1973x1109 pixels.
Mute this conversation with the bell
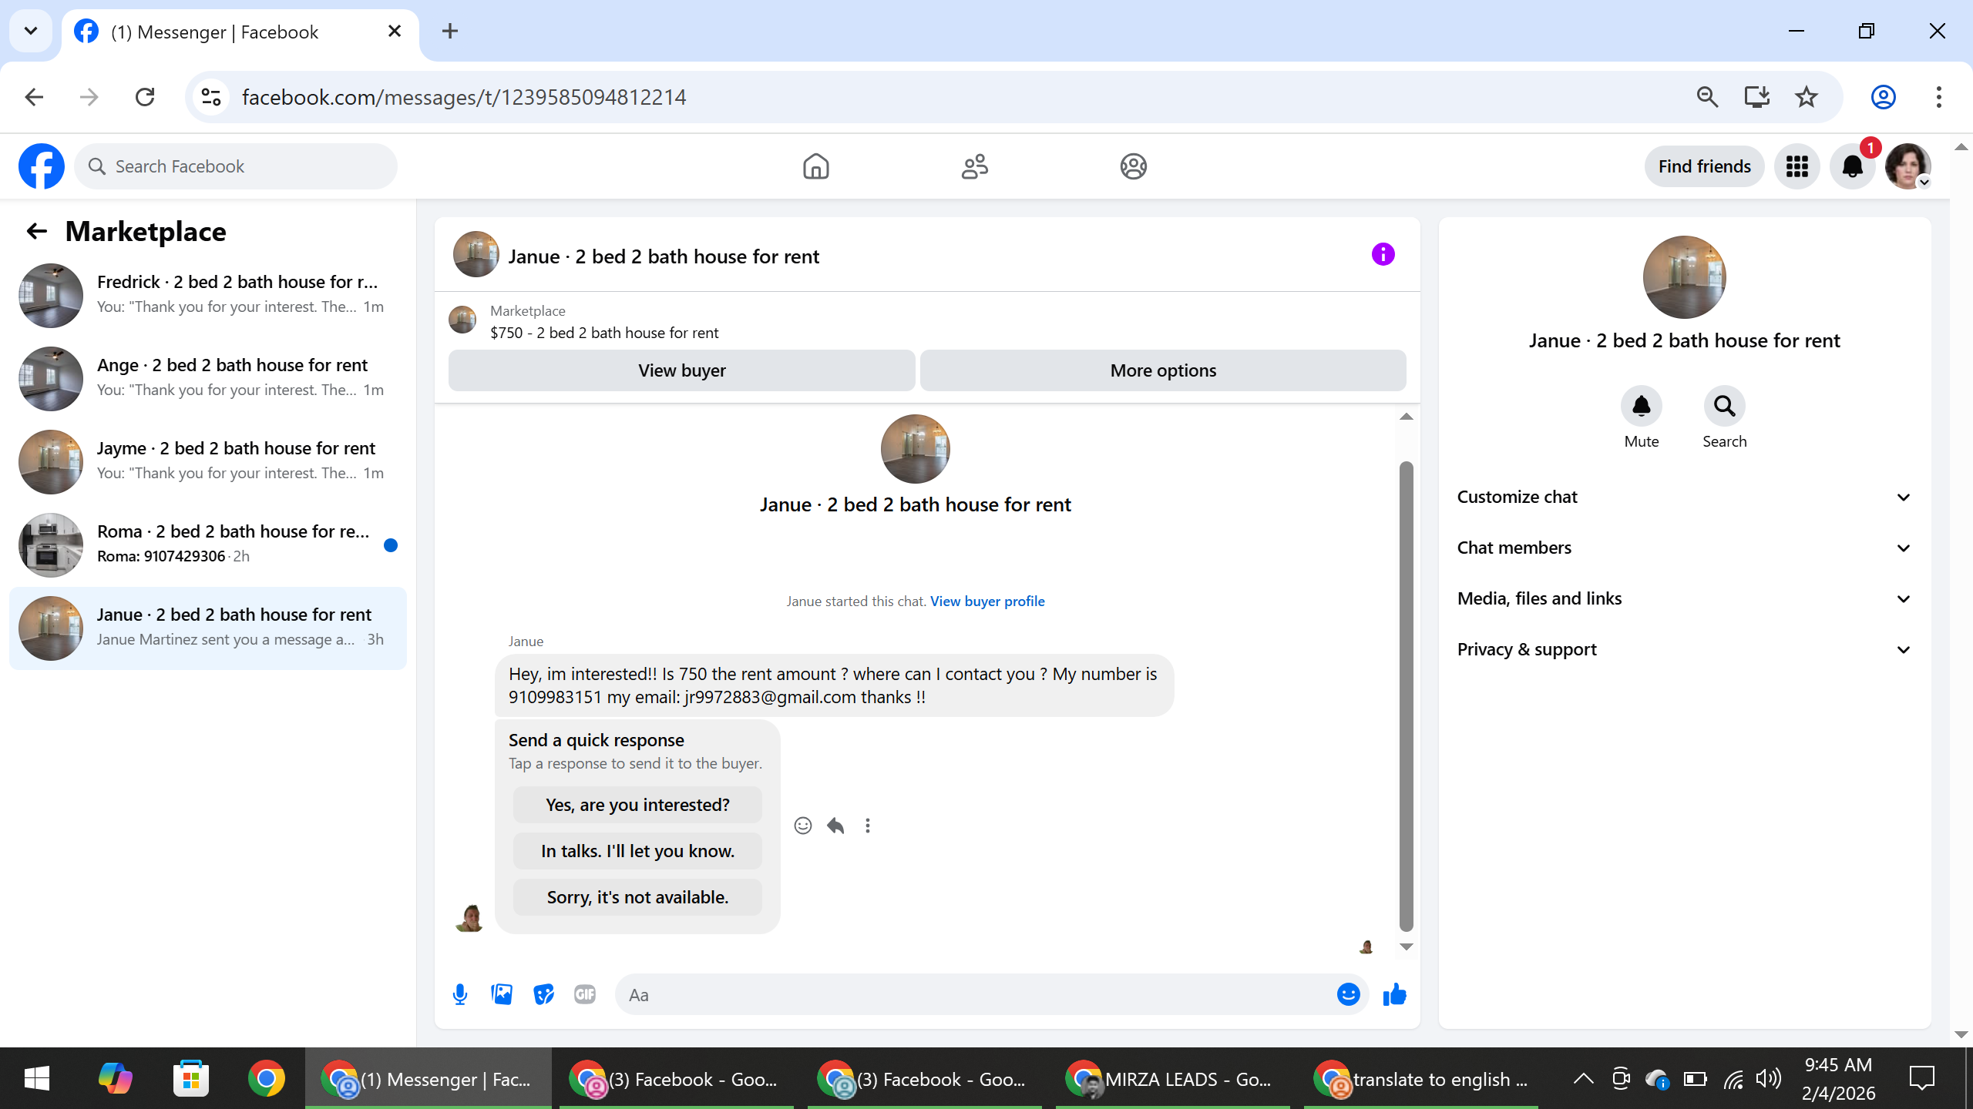1641,406
